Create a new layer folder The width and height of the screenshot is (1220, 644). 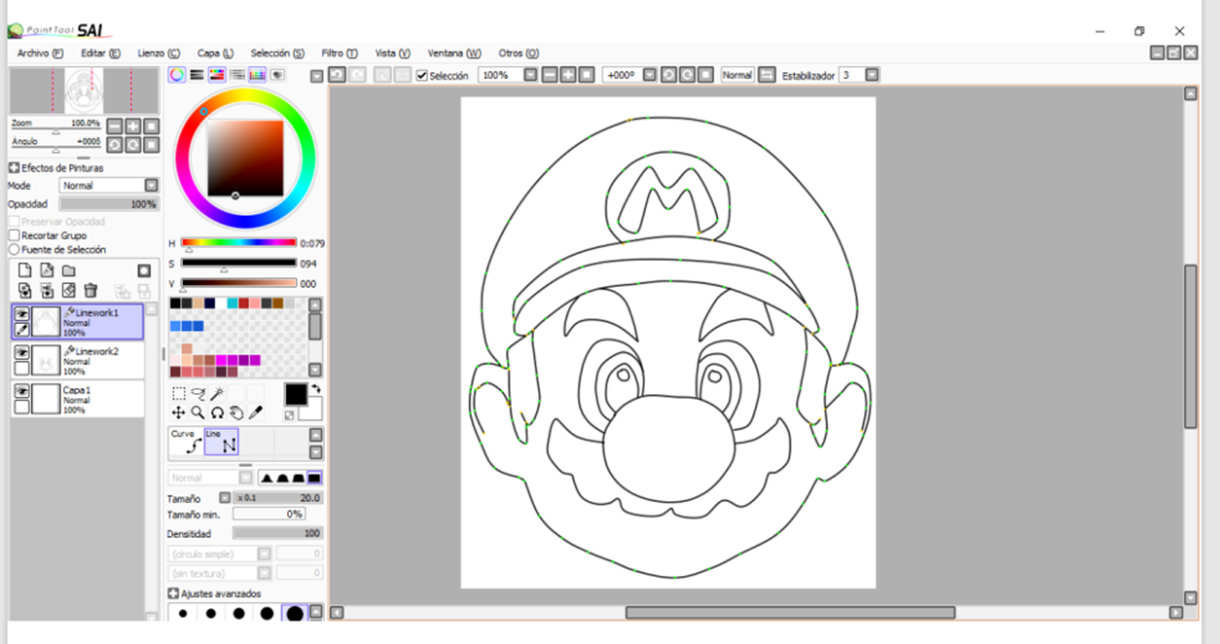69,270
